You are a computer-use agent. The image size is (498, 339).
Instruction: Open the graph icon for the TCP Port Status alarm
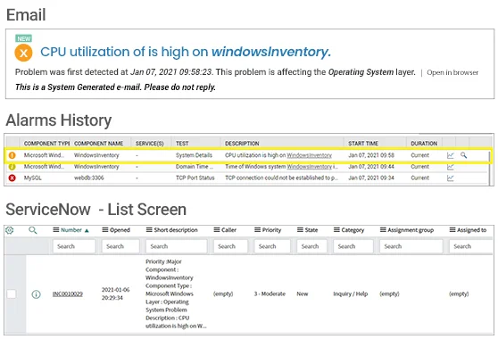click(x=451, y=178)
